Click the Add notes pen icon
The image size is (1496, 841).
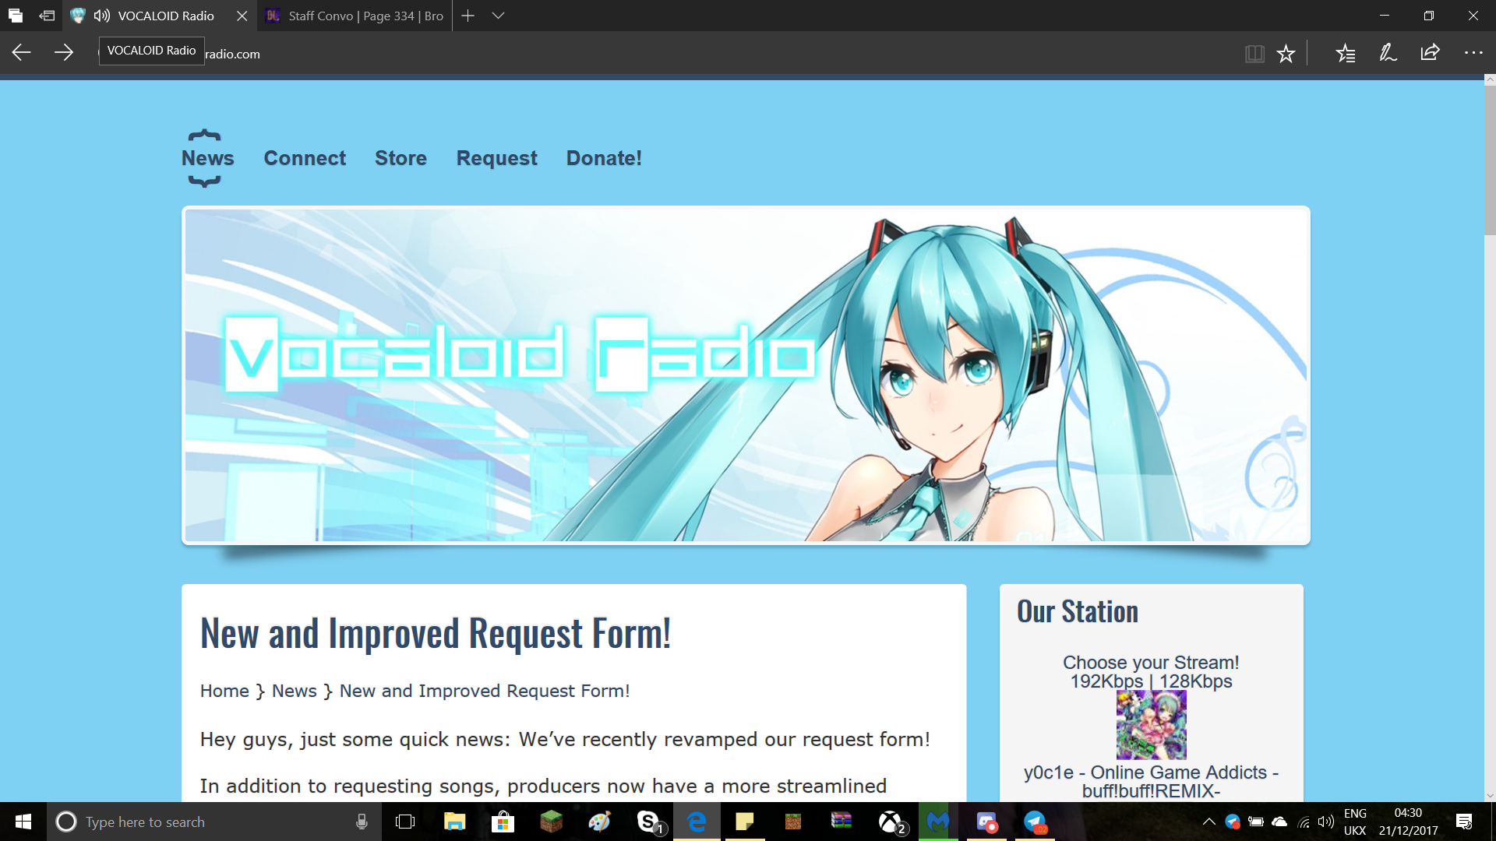point(1388,54)
